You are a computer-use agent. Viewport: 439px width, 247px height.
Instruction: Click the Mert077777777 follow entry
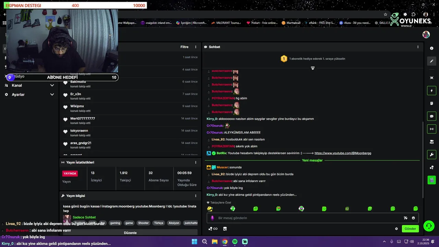tap(130, 120)
